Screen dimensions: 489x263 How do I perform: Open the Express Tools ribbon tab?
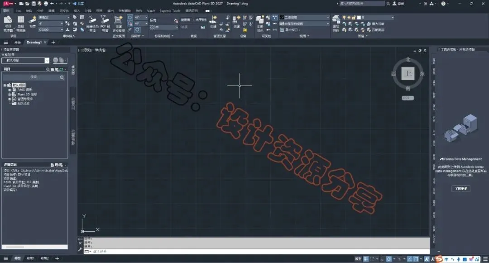click(x=170, y=11)
